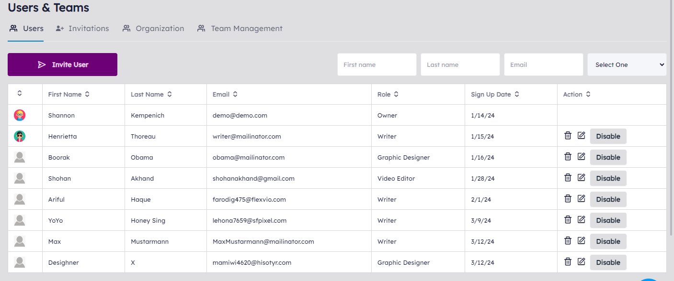
Task: Open the Organization tab
Action: pyautogui.click(x=153, y=29)
